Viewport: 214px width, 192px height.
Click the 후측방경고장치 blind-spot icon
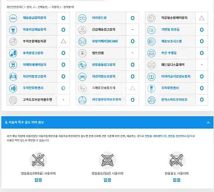click(x=13, y=53)
